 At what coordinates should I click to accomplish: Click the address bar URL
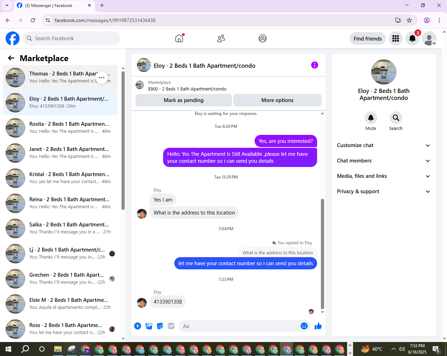click(105, 20)
